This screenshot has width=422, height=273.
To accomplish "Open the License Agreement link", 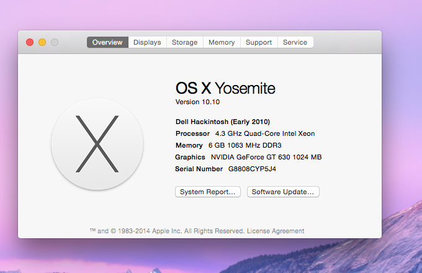I will click(276, 231).
